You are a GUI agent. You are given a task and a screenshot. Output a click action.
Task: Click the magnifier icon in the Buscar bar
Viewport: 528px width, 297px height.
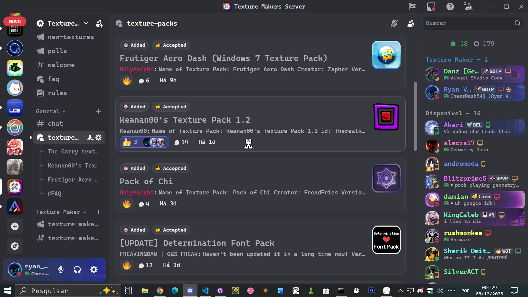518,23
